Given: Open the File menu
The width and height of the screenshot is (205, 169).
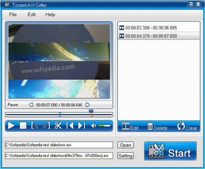Looking at the screenshot, I should (x=13, y=15).
